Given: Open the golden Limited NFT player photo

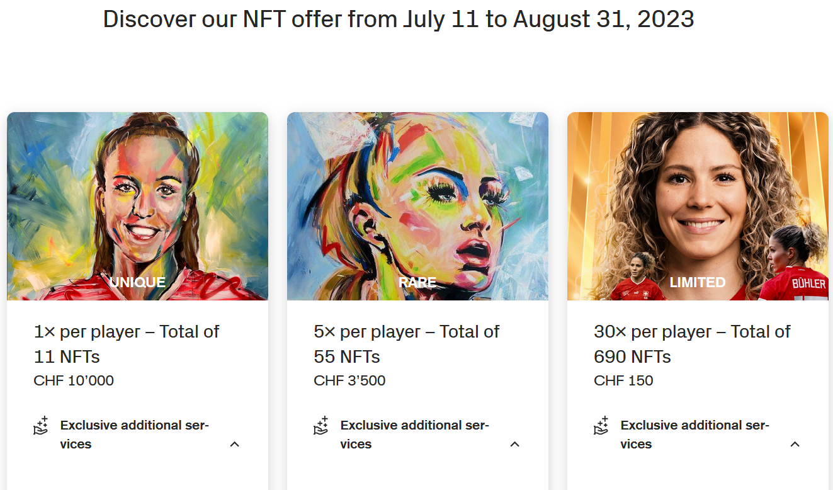Looking at the screenshot, I should [698, 206].
